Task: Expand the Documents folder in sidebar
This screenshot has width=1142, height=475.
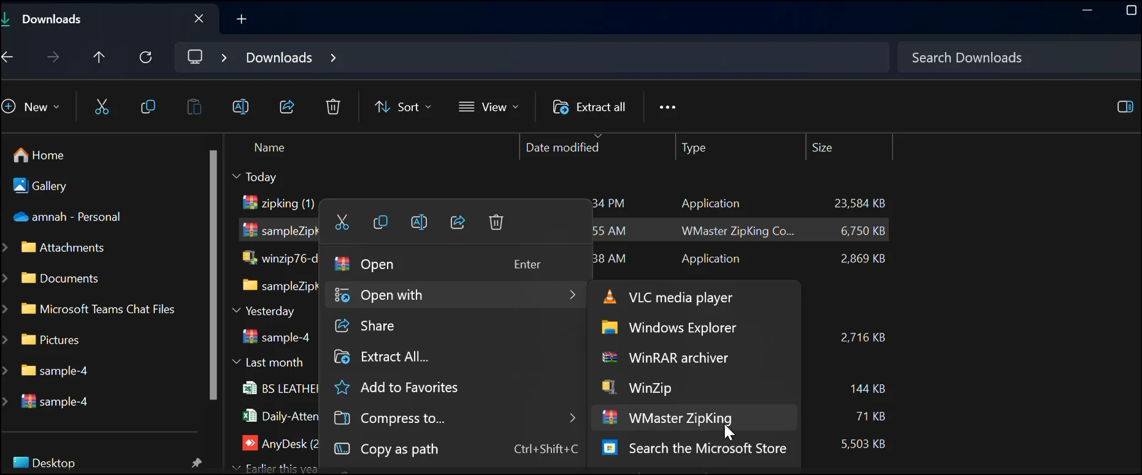Action: pos(6,278)
